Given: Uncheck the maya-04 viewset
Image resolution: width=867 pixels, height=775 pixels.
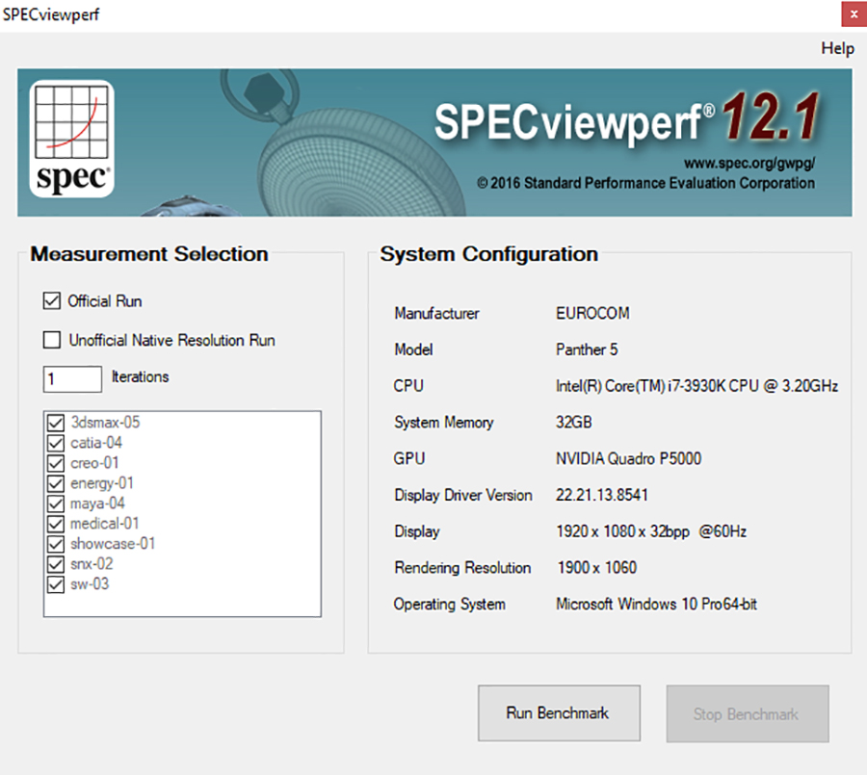Looking at the screenshot, I should pyautogui.click(x=55, y=504).
